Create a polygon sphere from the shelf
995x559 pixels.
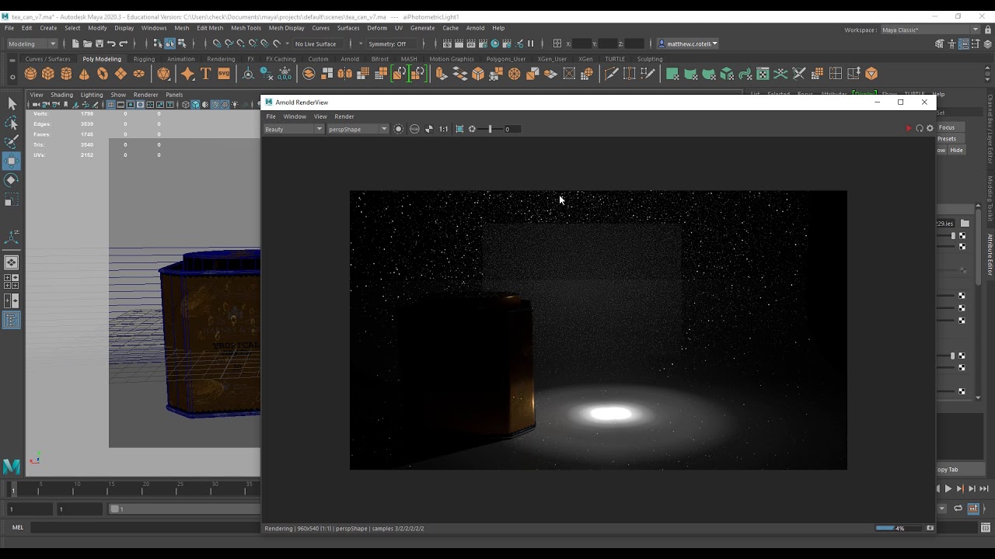pos(30,74)
